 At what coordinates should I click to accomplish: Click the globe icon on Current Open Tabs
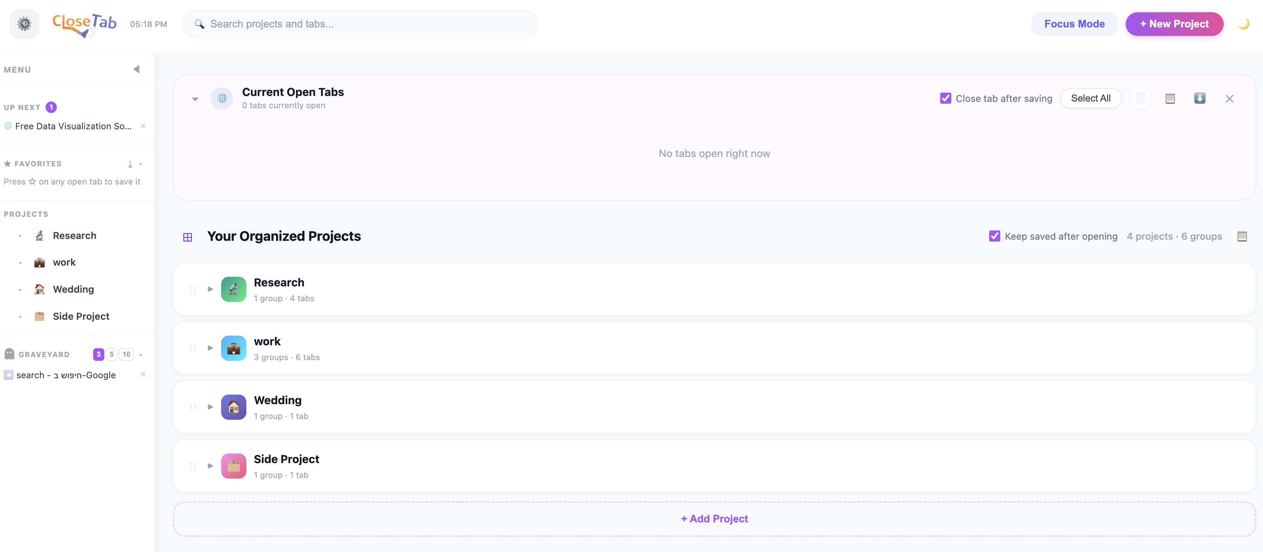pos(222,99)
